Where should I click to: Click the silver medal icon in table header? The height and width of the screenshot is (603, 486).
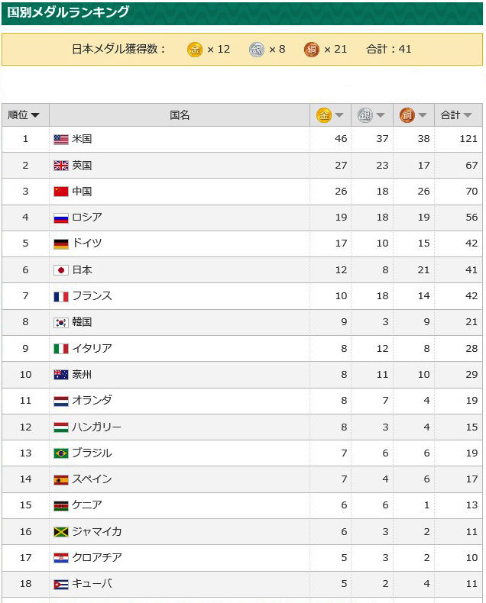click(x=365, y=115)
